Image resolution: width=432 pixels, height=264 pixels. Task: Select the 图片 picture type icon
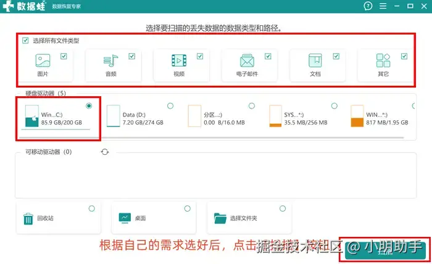43,60
